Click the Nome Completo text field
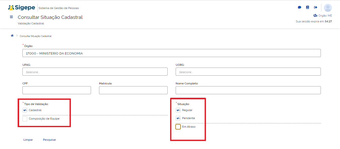The image size is (340, 149). coord(248,90)
